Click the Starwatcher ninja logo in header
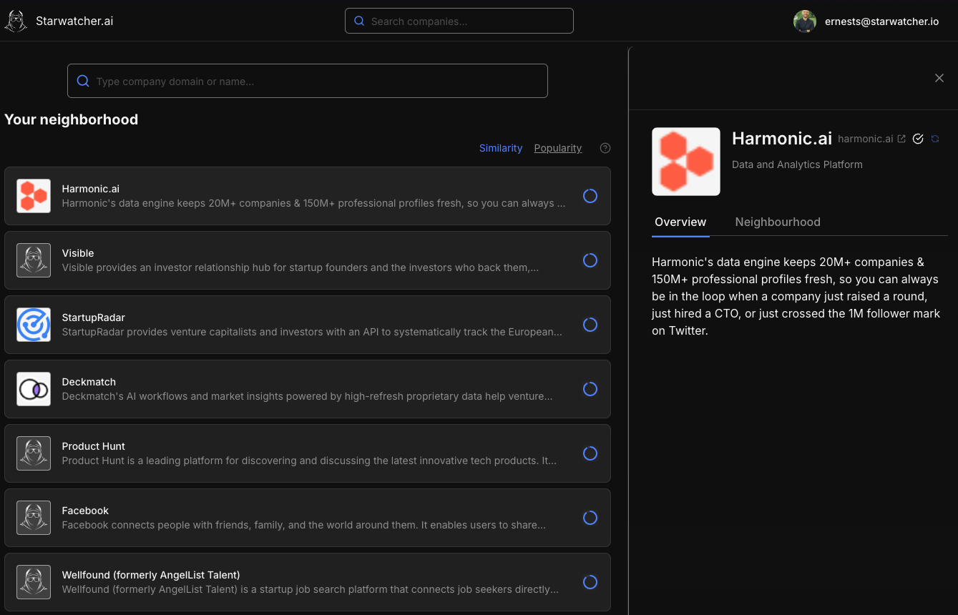The height and width of the screenshot is (615, 958). coord(16,21)
